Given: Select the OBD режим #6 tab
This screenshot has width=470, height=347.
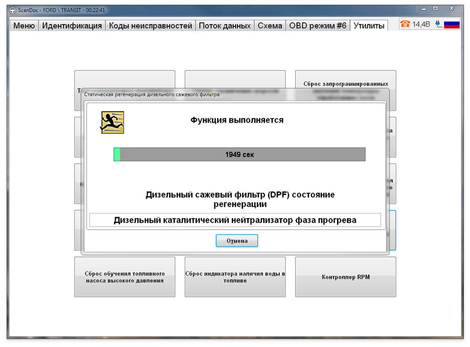Looking at the screenshot, I should (318, 26).
